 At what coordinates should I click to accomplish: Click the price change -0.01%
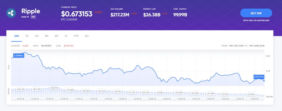point(98,12)
